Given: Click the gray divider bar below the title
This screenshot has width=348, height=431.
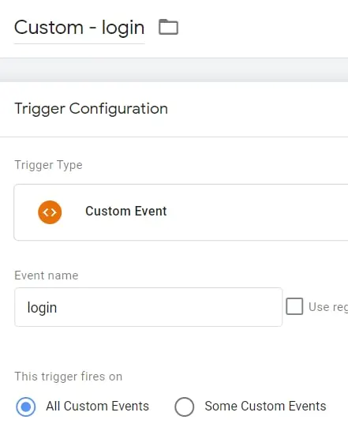Looking at the screenshot, I should [174, 69].
